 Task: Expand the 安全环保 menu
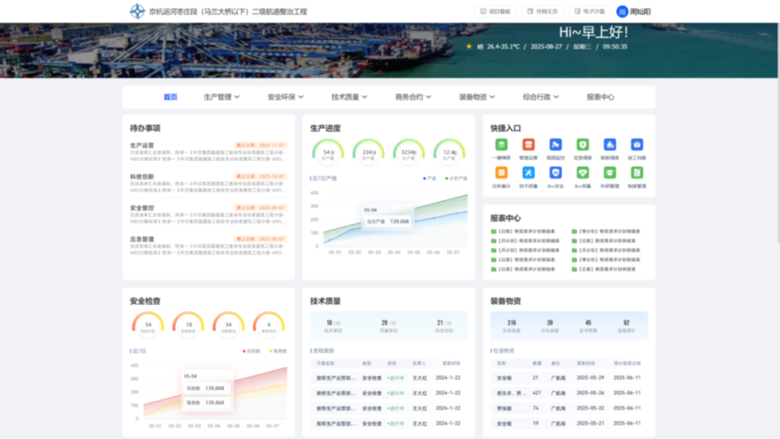285,97
